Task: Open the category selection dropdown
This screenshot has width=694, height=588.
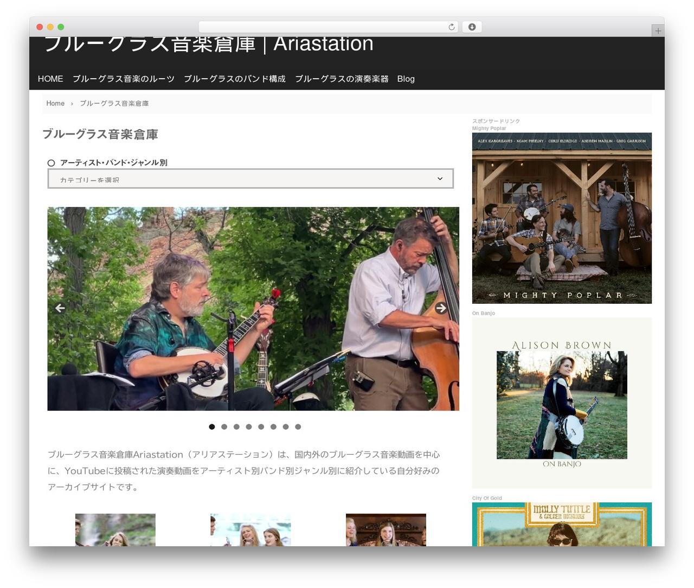Action: click(250, 178)
